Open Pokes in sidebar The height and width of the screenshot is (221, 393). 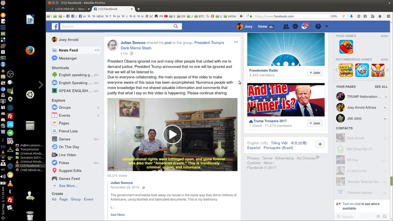(64, 163)
